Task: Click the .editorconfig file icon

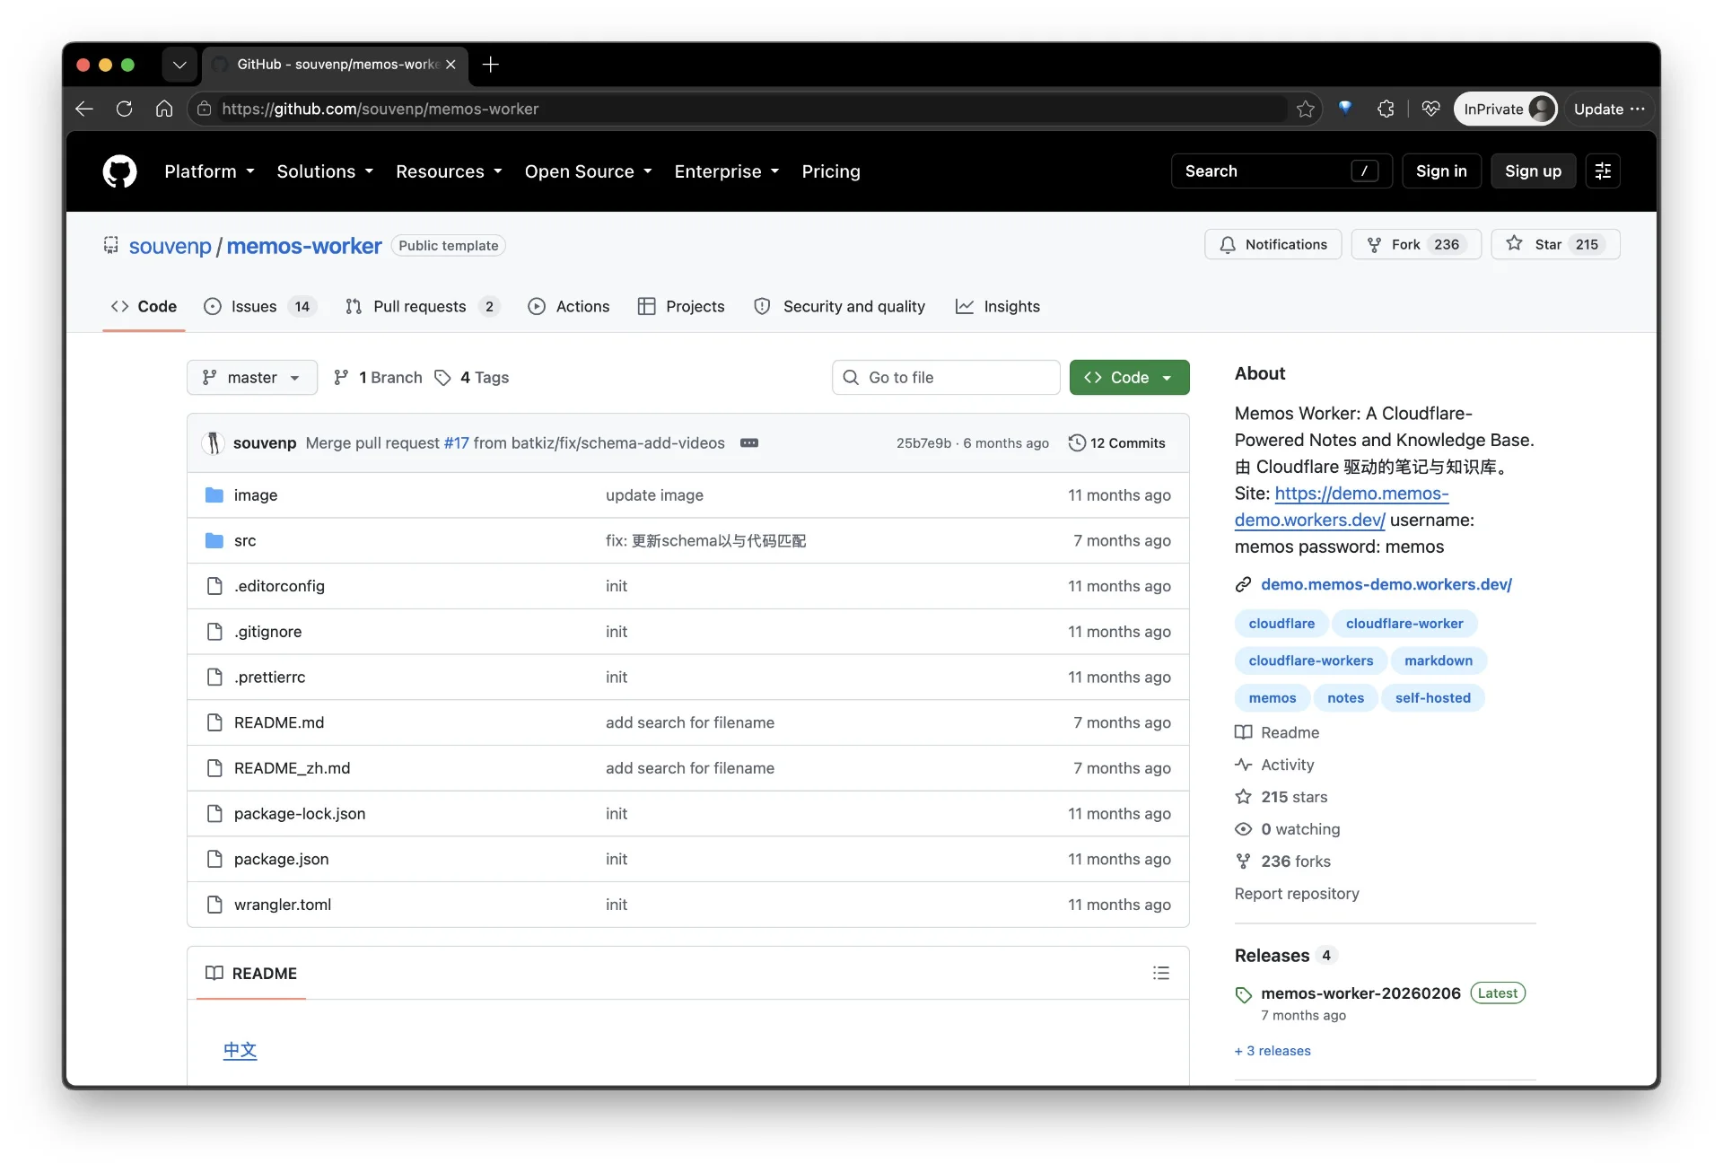Action: coord(214,586)
